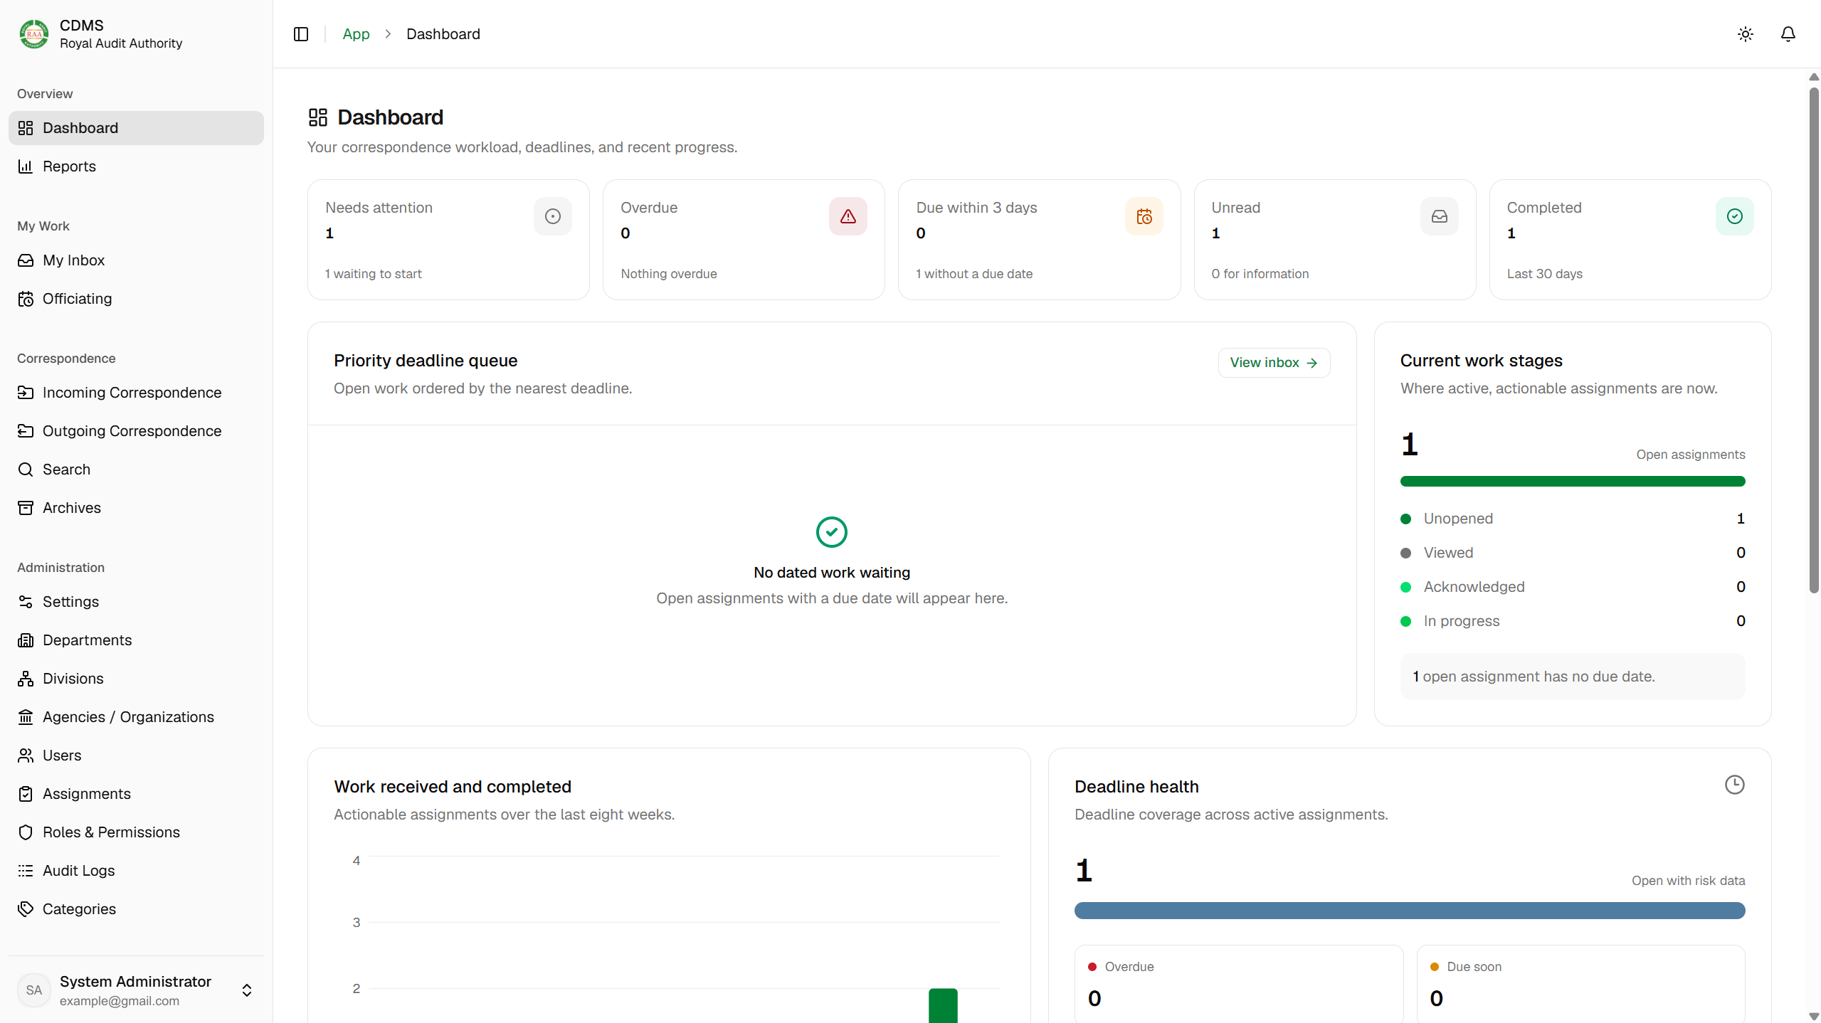
Task: Click the Due within 3 days calendar icon
Action: tap(1144, 216)
